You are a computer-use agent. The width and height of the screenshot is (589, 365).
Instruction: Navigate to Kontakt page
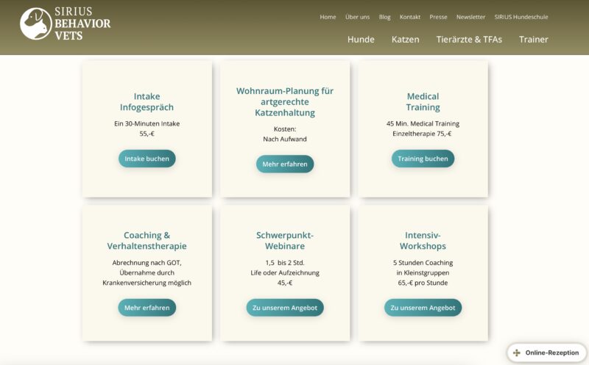tap(410, 17)
